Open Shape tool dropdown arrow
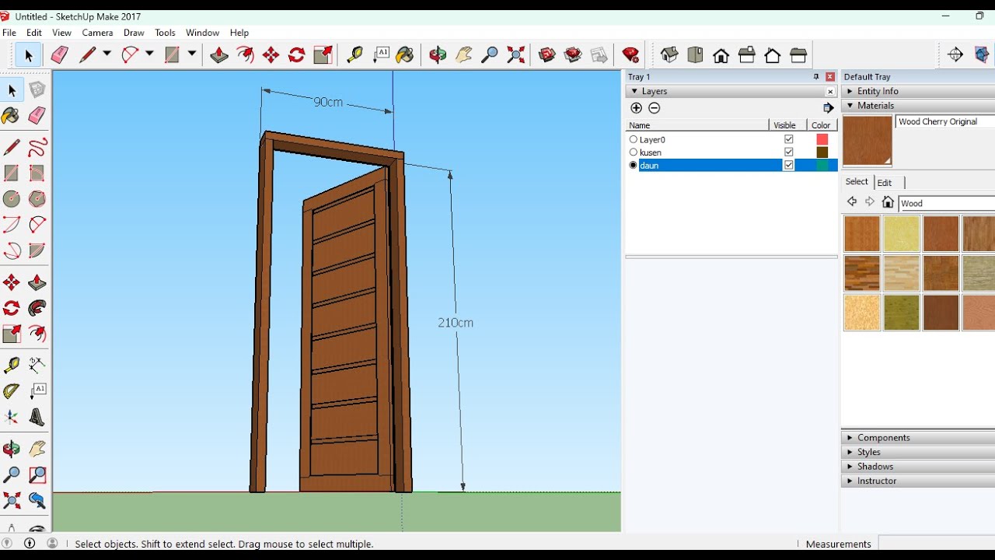The height and width of the screenshot is (560, 995). [191, 54]
